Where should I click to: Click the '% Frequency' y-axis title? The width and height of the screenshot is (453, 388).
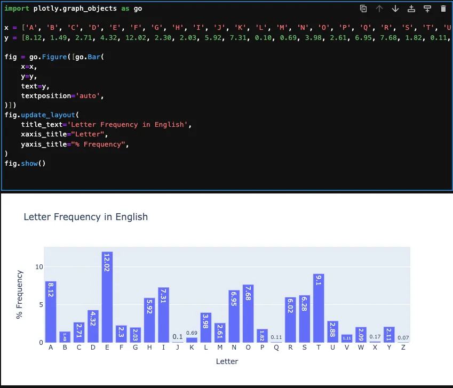(x=20, y=295)
